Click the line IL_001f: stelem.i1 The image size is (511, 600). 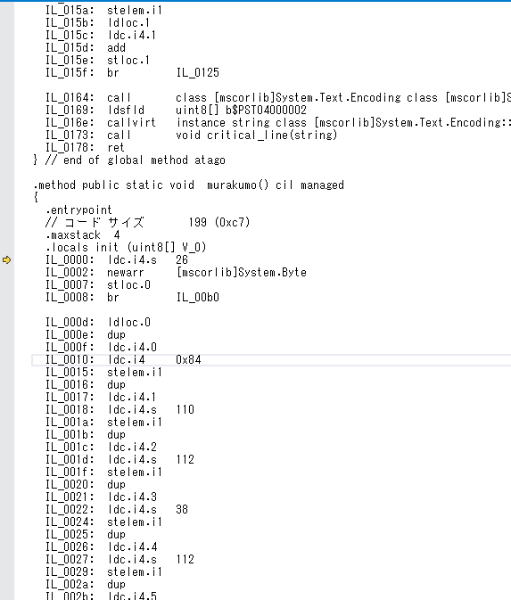103,473
